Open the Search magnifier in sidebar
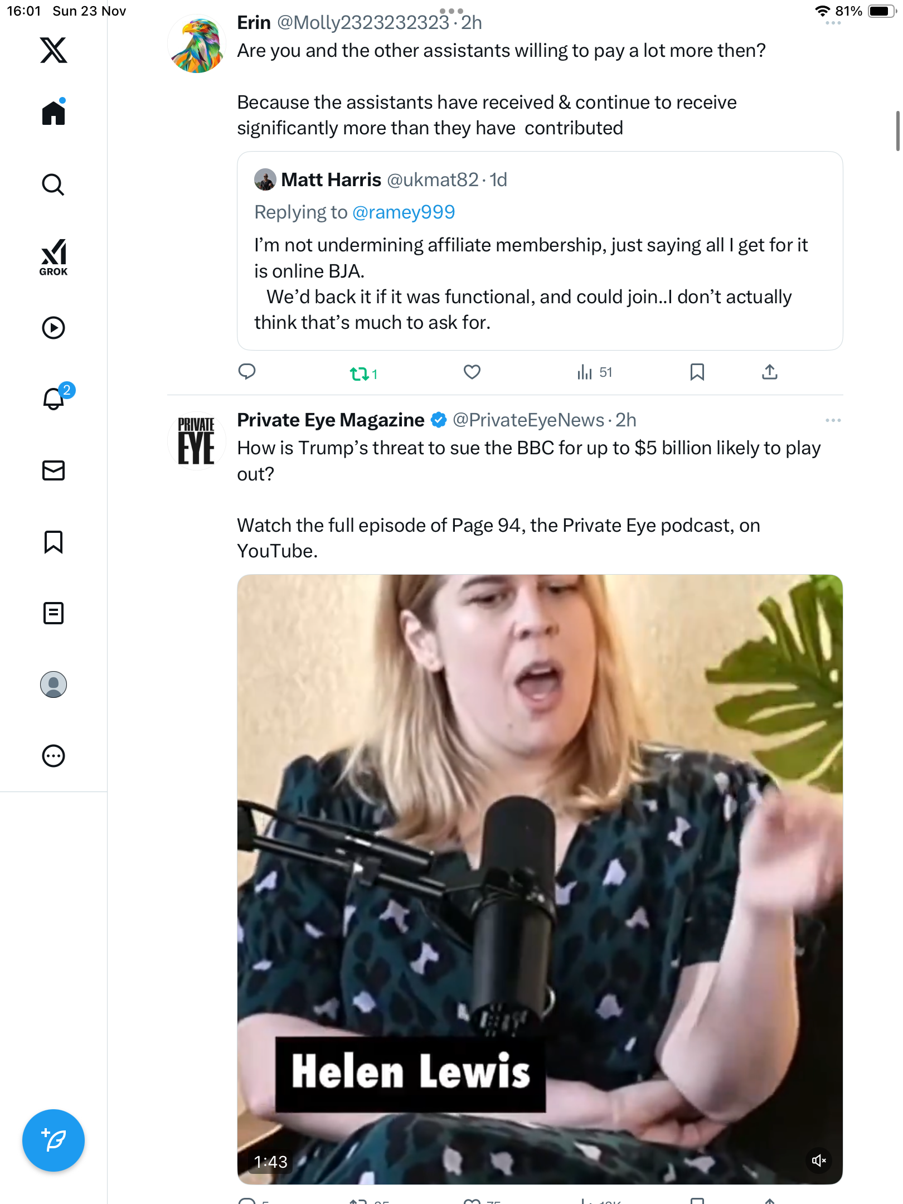This screenshot has height=1204, width=903. (x=54, y=185)
